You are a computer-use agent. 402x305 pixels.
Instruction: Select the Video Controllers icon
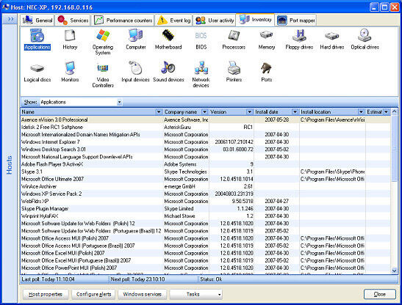pyautogui.click(x=103, y=75)
